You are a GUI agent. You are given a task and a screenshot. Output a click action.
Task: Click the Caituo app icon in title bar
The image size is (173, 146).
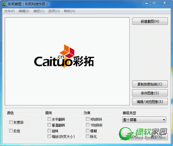(x=4, y=4)
